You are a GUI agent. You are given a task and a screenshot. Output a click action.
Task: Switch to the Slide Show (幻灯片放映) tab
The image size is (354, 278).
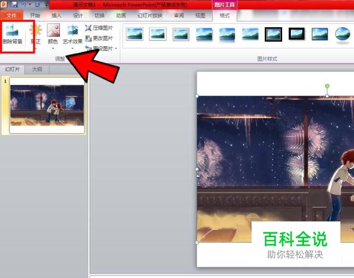150,15
